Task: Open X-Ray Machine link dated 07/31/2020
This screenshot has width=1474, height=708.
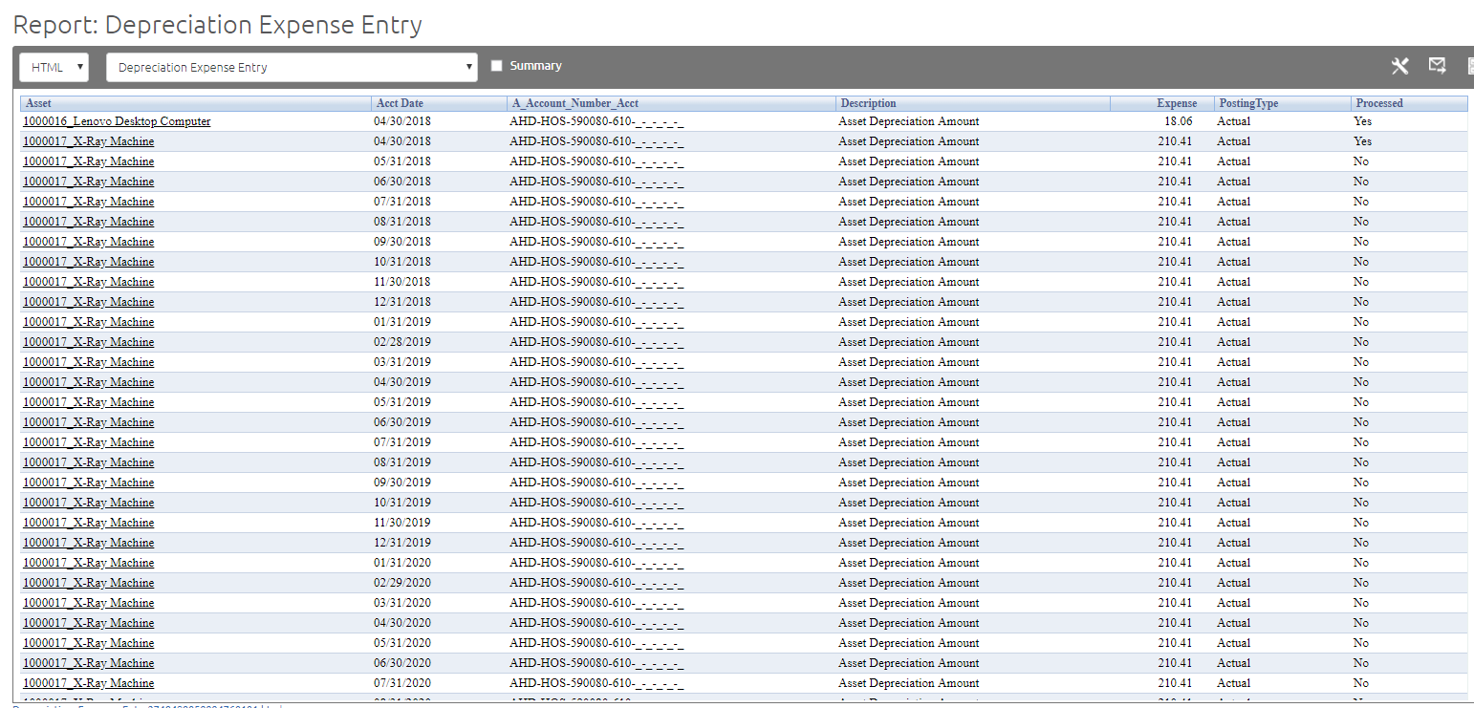Action: [88, 683]
